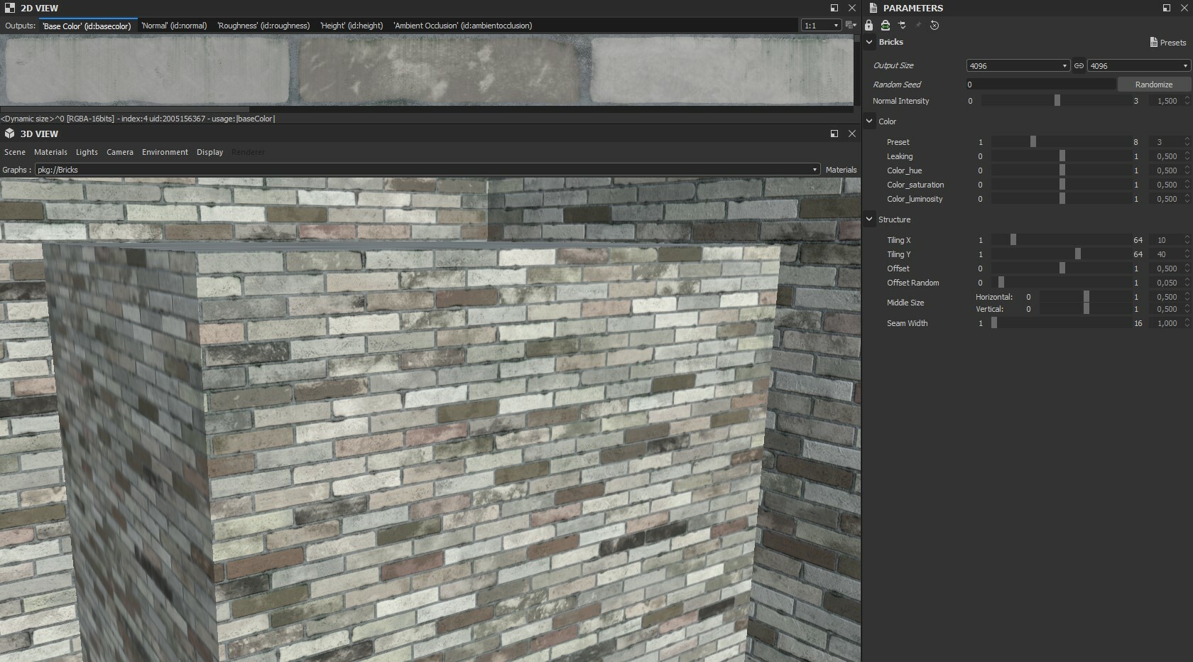This screenshot has height=662, width=1193.
Task: Click the 3D VIEW panel icon
Action: pos(9,134)
